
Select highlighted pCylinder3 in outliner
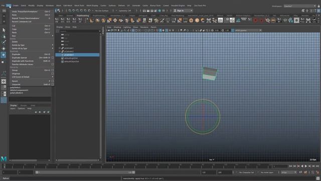pos(77,55)
